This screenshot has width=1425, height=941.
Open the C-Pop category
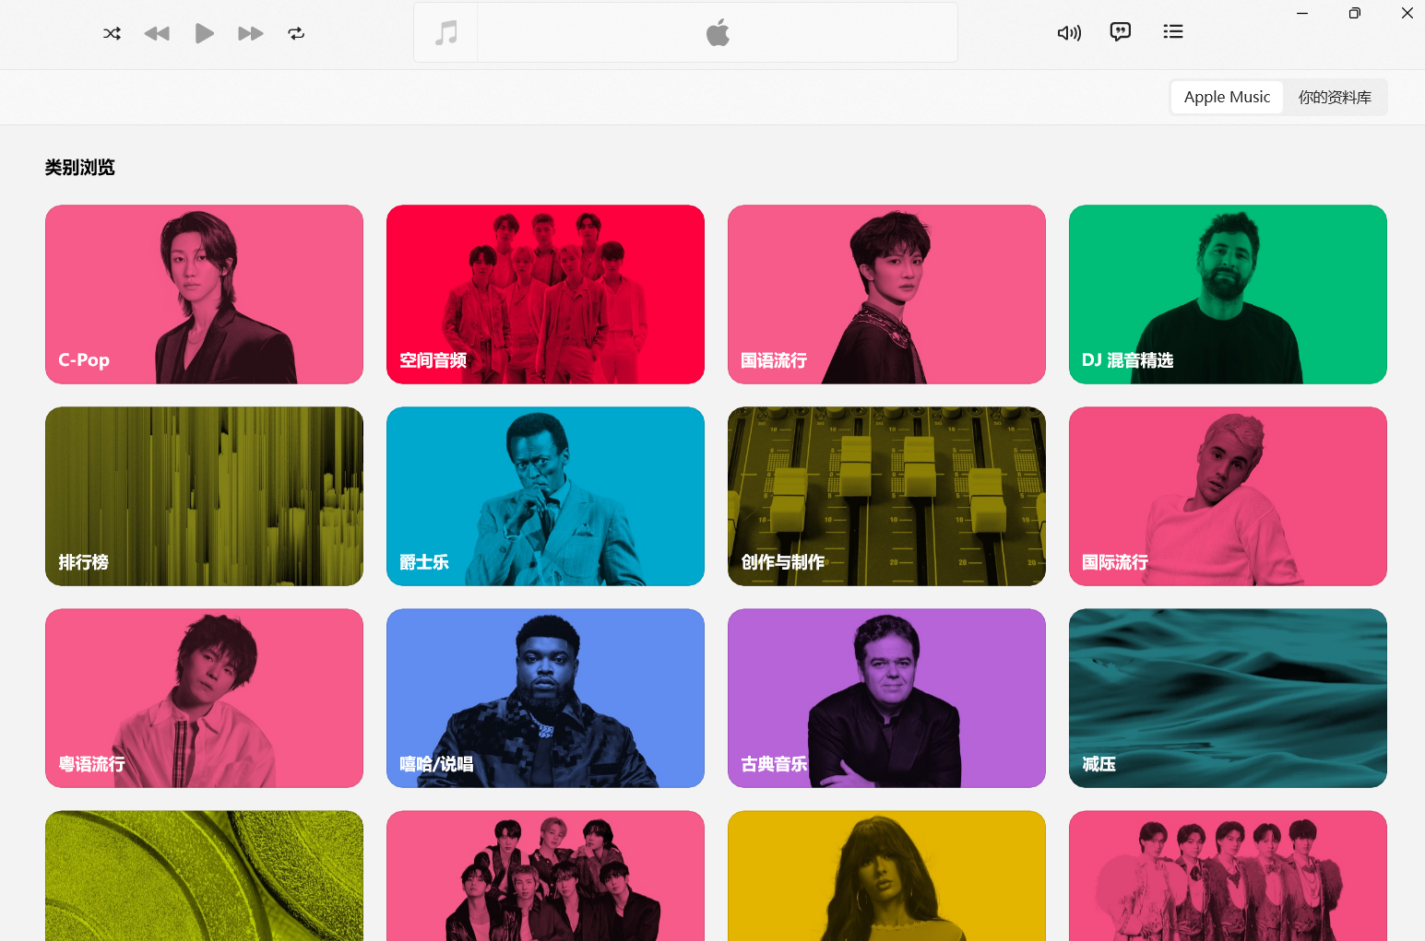204,294
